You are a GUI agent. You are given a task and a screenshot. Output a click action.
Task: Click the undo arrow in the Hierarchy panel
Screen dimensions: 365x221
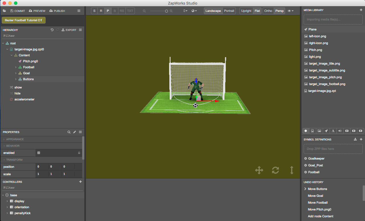[52, 30]
